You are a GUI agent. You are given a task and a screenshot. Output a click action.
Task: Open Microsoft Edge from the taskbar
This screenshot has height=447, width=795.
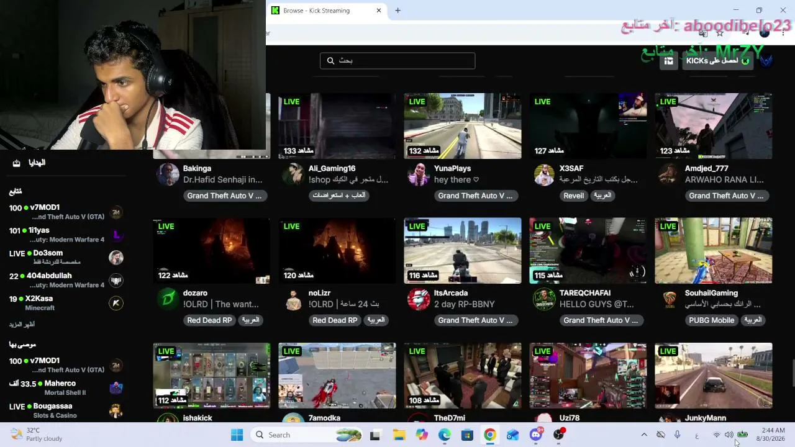(445, 435)
